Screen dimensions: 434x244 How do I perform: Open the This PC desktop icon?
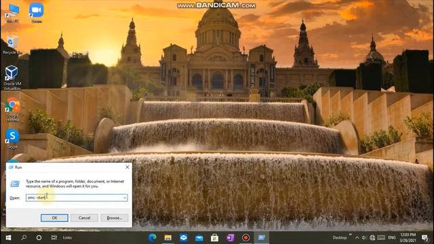[x=12, y=13]
